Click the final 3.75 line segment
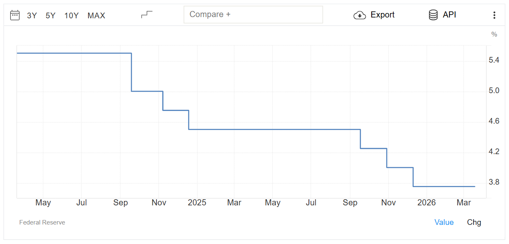 (444, 186)
